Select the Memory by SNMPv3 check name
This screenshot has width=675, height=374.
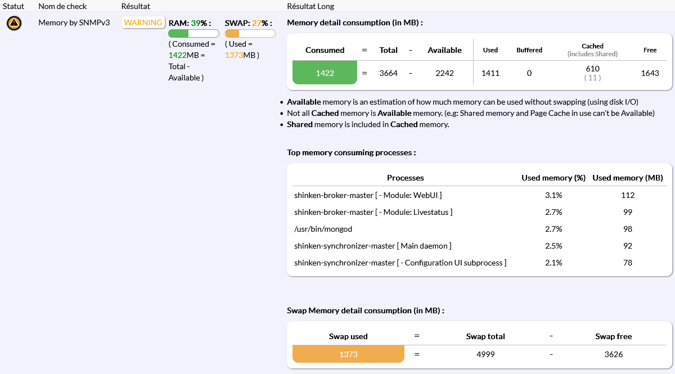[x=74, y=23]
